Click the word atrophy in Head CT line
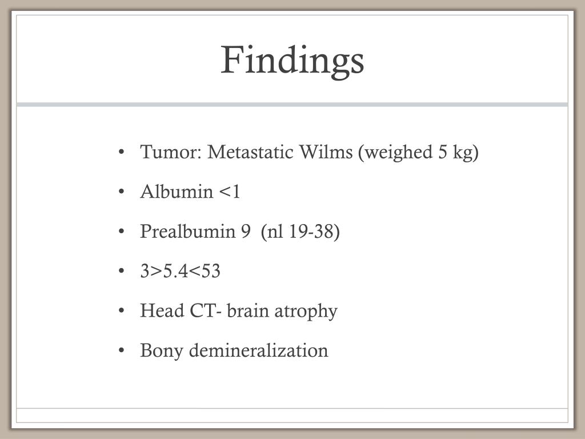 (306, 312)
